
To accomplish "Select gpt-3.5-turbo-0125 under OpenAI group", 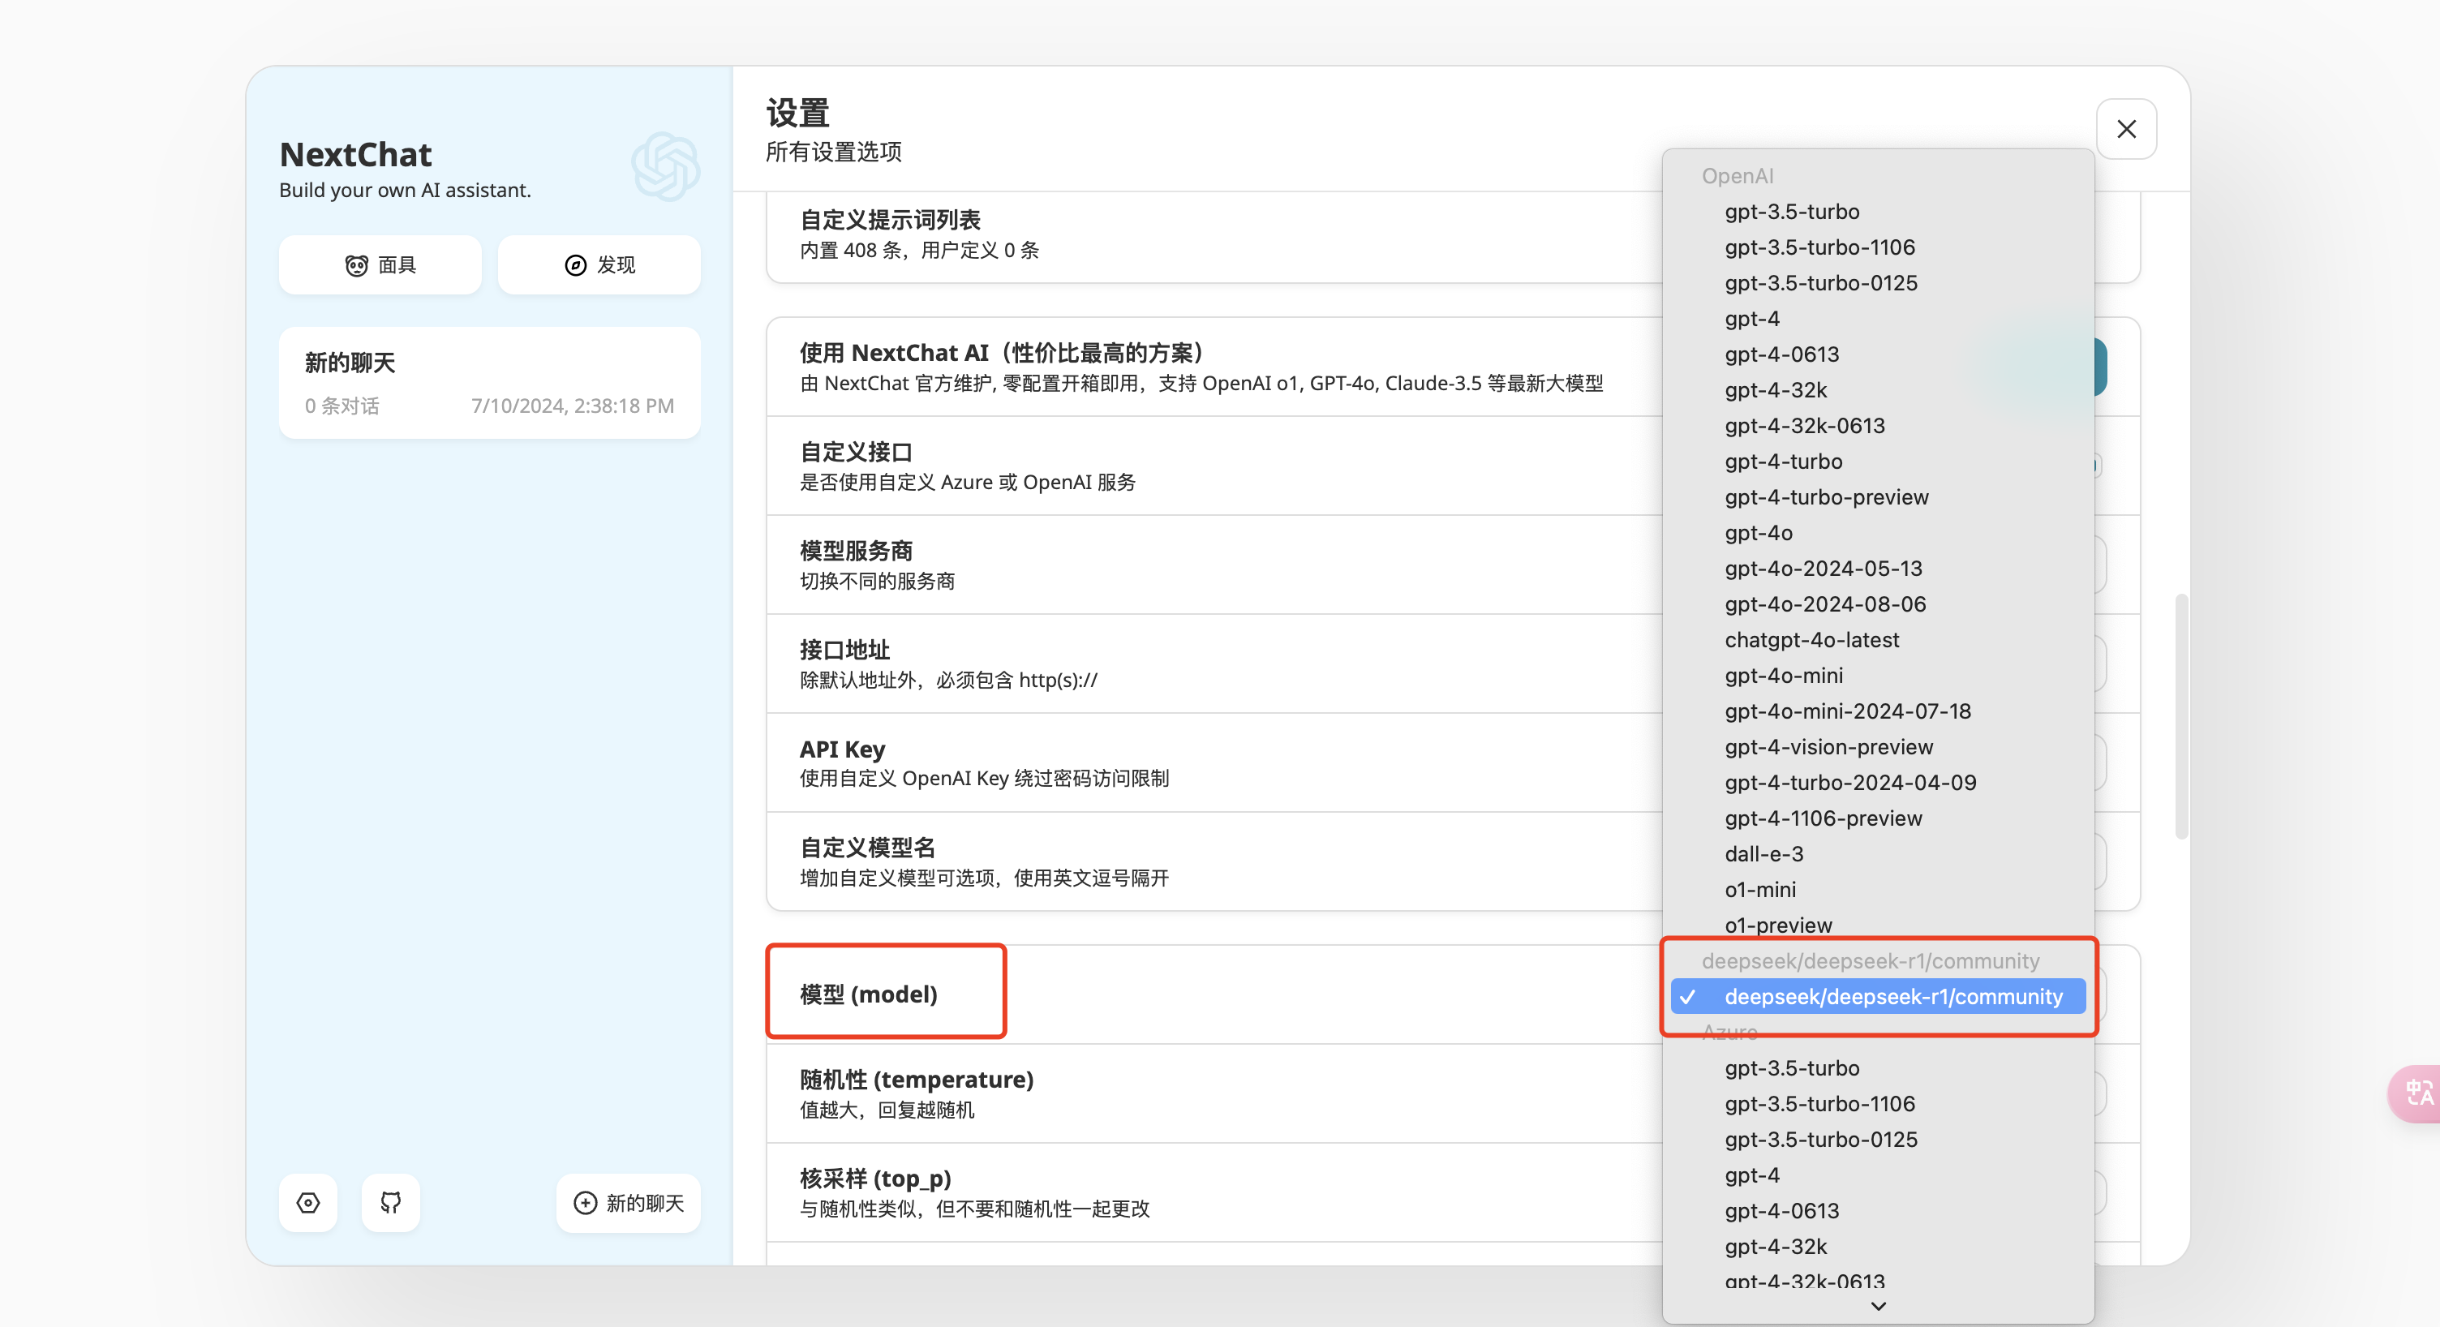I will (1879, 283).
